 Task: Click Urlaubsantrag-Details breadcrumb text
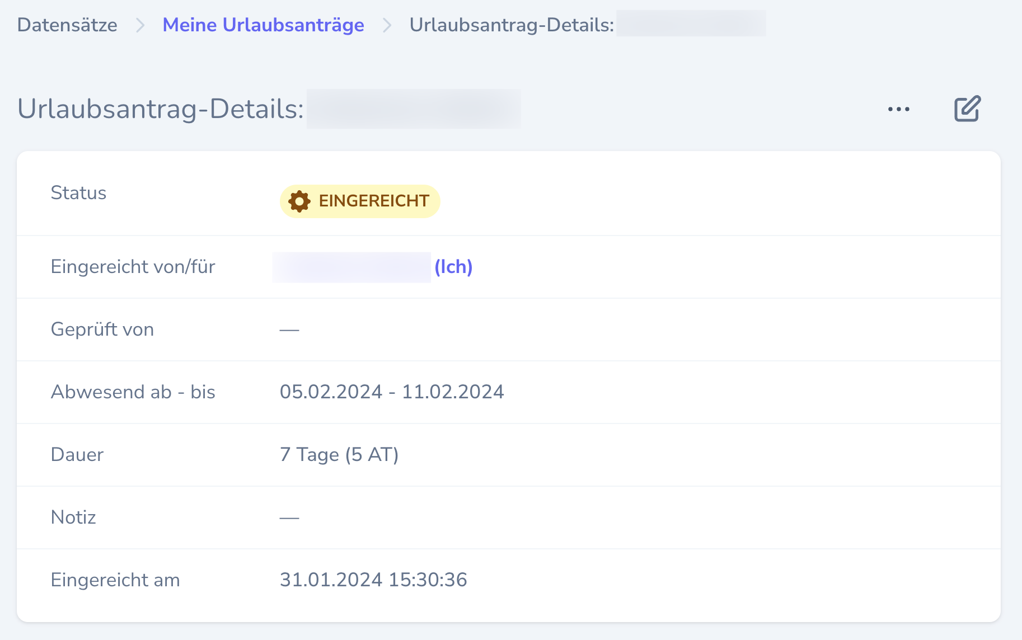click(x=512, y=25)
